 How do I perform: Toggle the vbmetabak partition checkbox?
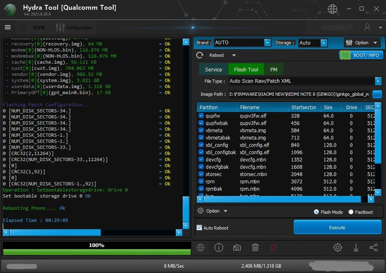point(201,138)
